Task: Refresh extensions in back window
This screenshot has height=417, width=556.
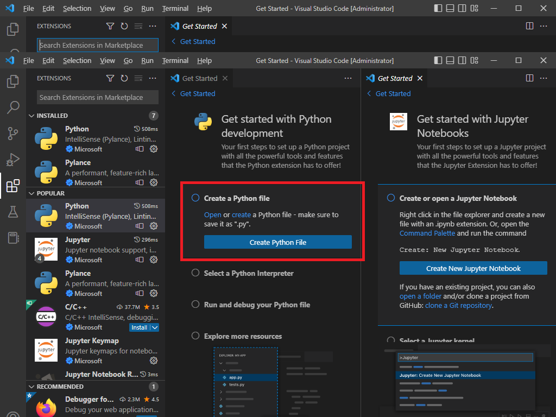Action: [x=124, y=26]
